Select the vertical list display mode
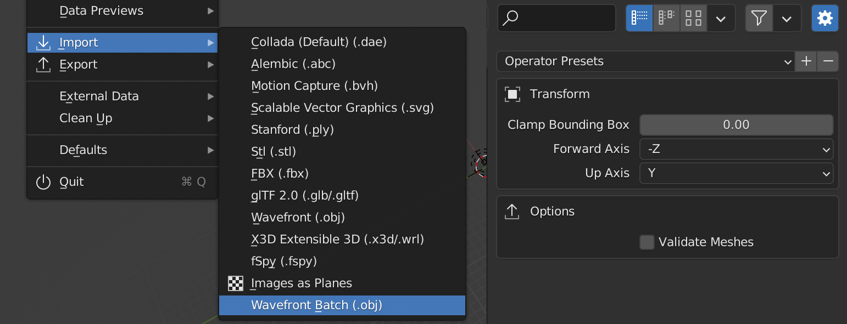Screen dimensions: 847x324 (639, 18)
